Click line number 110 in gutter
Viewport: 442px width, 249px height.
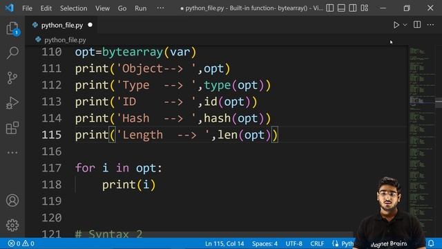(51, 52)
